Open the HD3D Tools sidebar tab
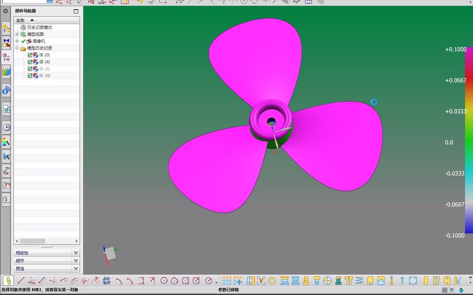 click(x=6, y=91)
